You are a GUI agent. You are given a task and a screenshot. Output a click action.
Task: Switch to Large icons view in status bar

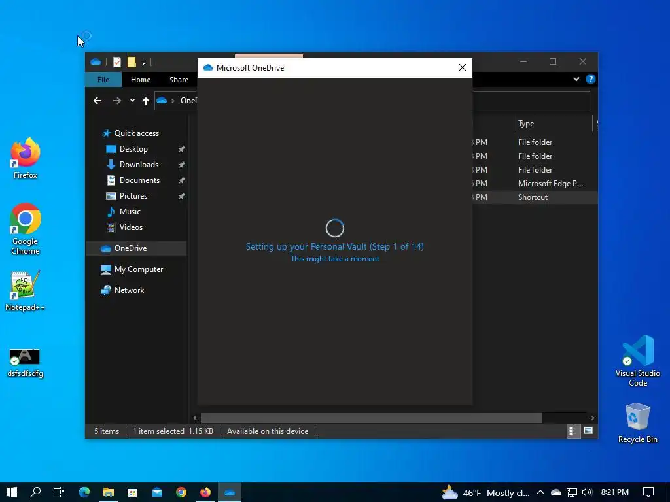588,431
